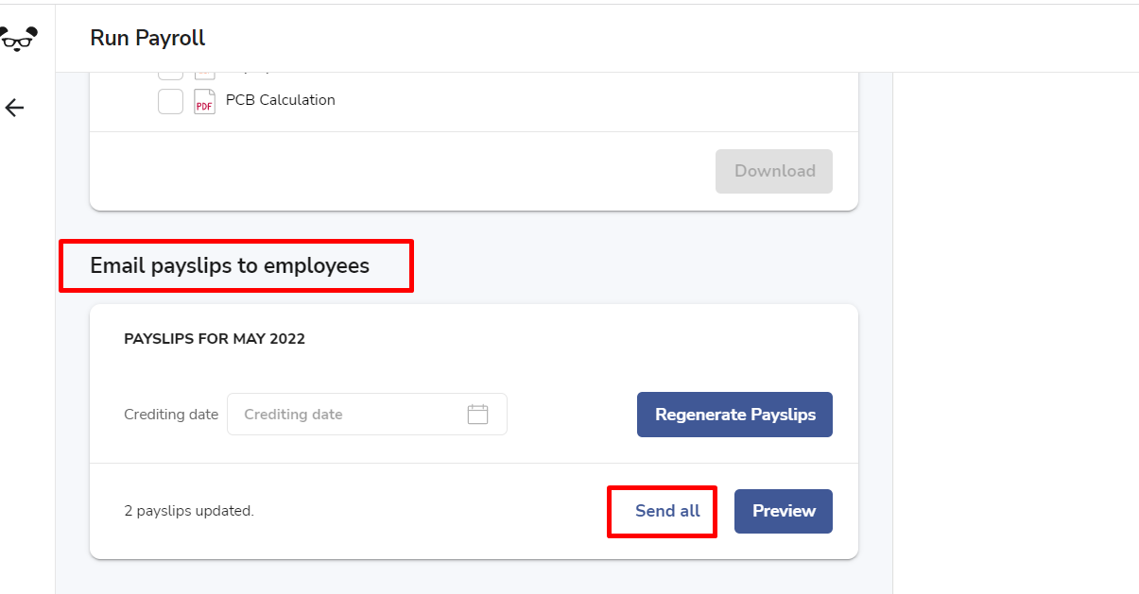1139x594 pixels.
Task: Click the Crediting date input field
Action: click(367, 414)
